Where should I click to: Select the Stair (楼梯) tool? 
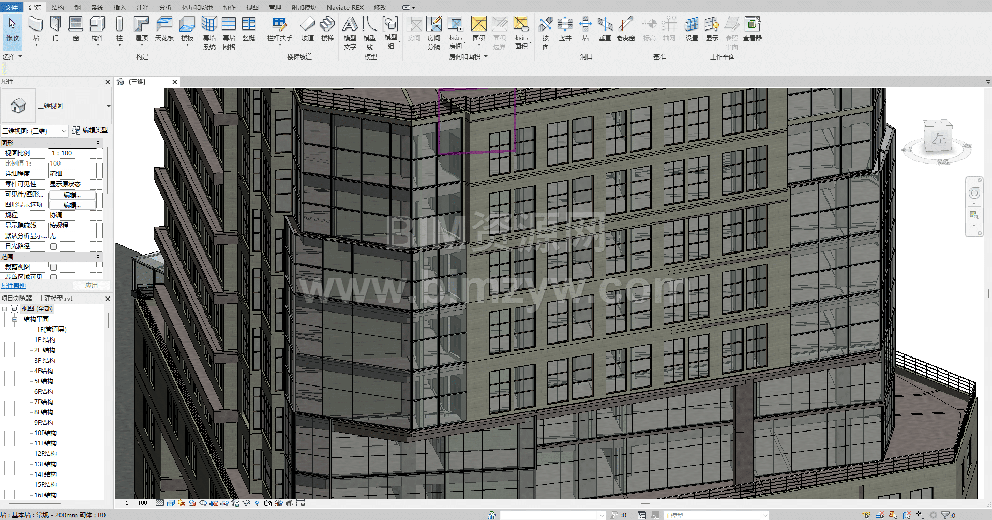(x=327, y=29)
